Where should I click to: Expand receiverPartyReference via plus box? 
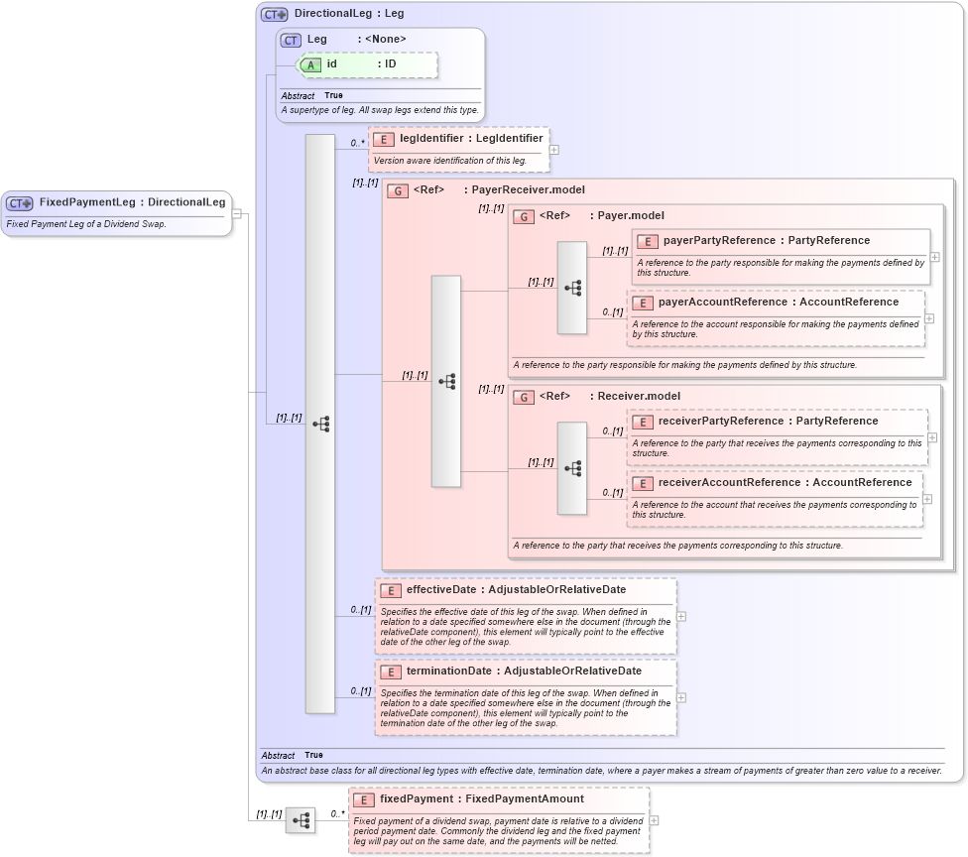click(x=931, y=437)
